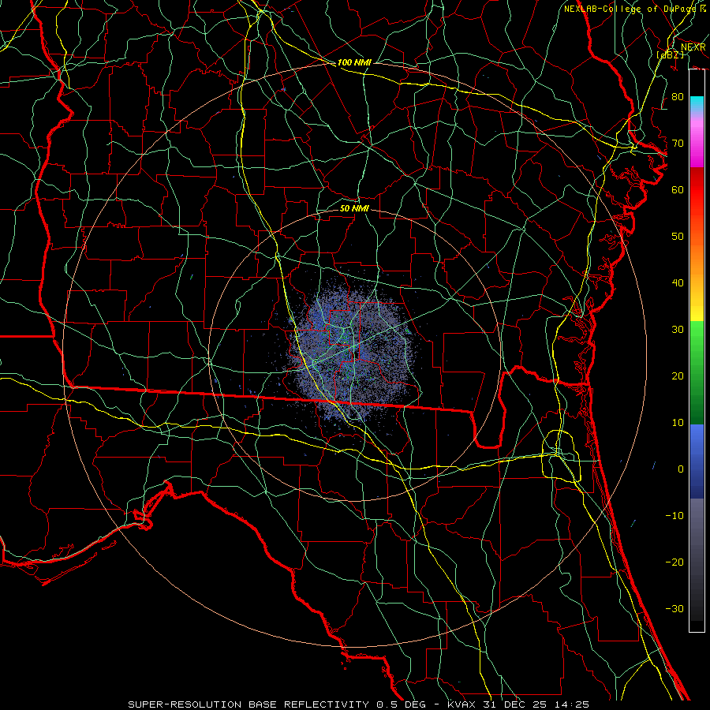Click the "30" value on reflectivity scale
The width and height of the screenshot is (710, 710).
click(678, 329)
